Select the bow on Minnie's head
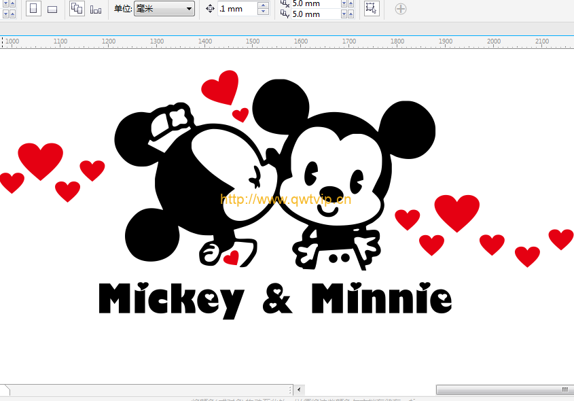 tap(173, 120)
